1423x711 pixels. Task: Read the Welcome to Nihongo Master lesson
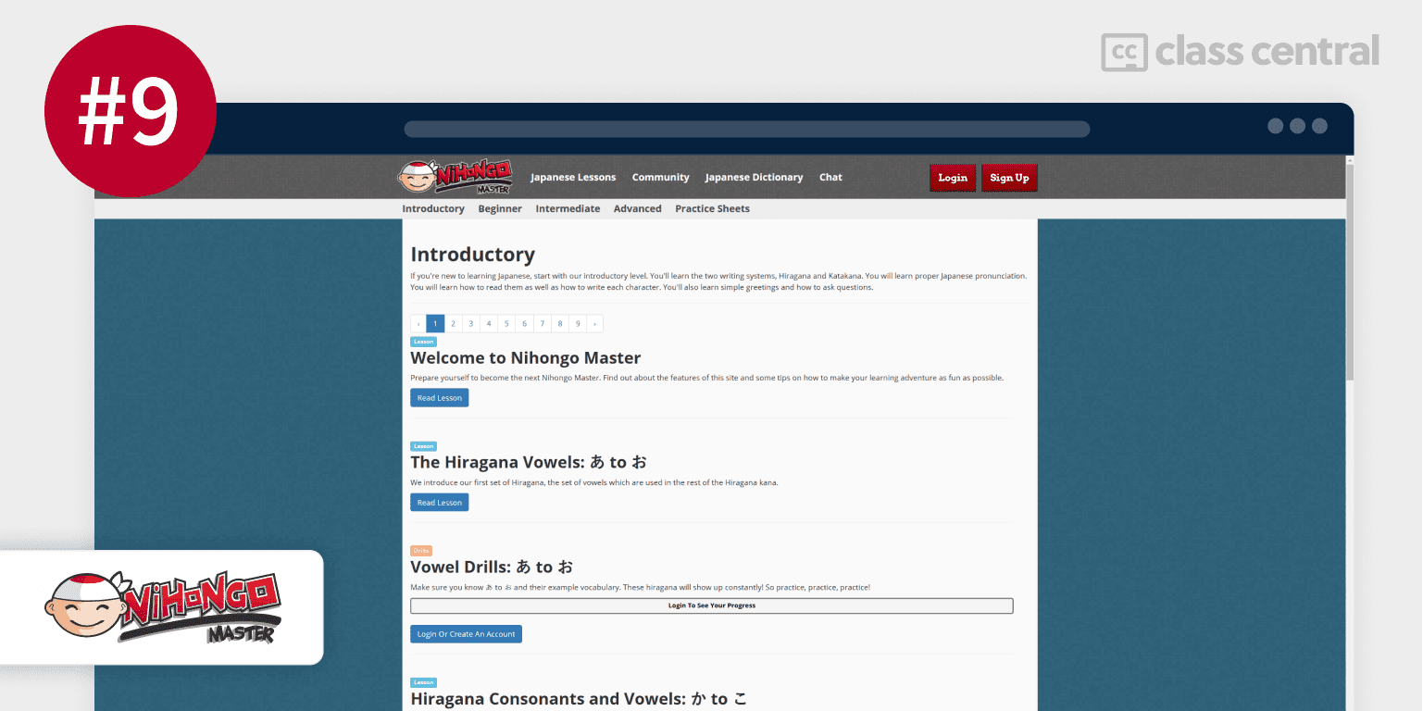click(439, 398)
